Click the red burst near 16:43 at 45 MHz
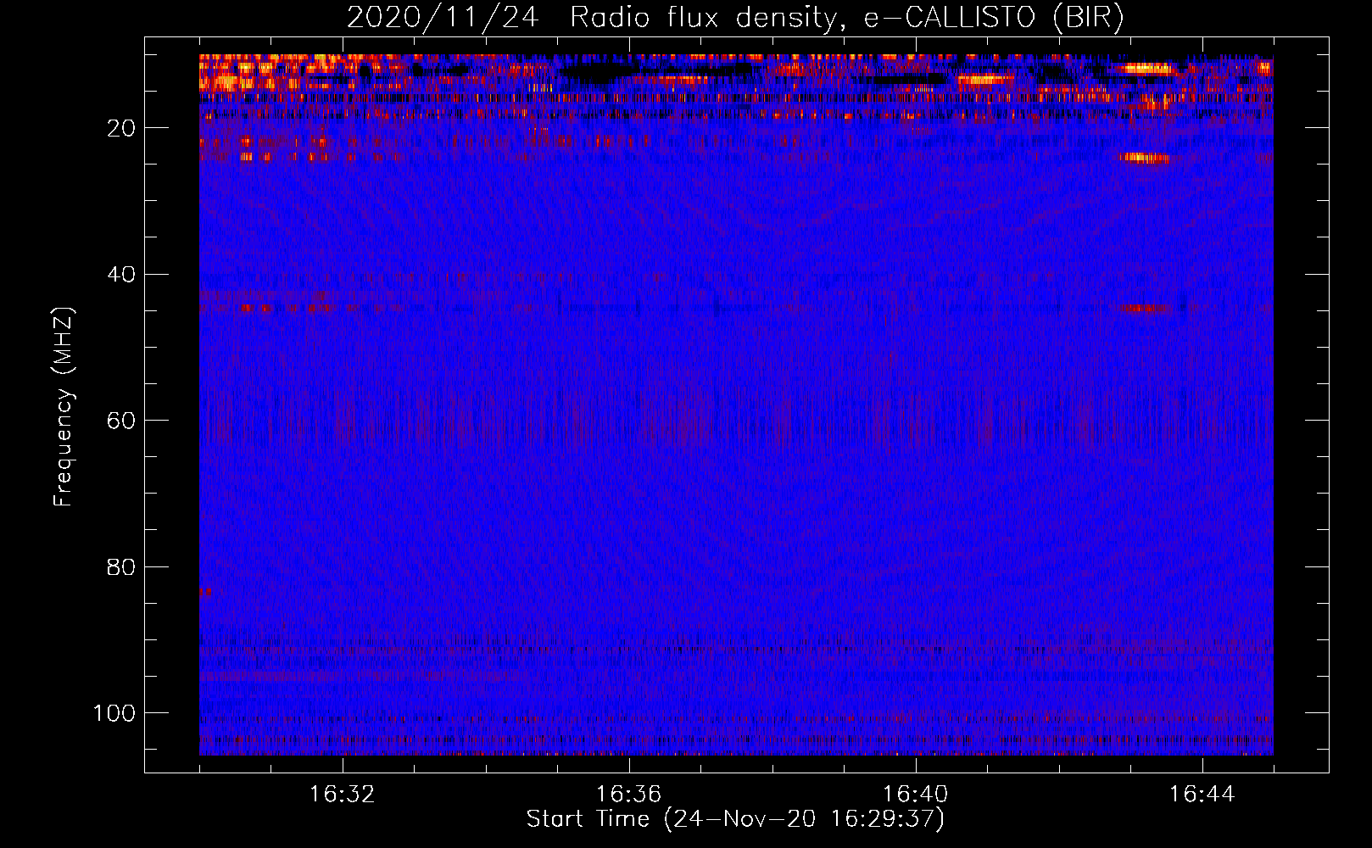Screen dimensions: 1372x848 point(1143,309)
